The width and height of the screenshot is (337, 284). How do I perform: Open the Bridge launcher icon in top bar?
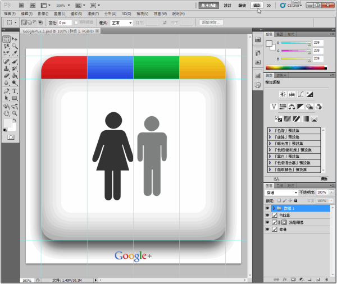21,5
